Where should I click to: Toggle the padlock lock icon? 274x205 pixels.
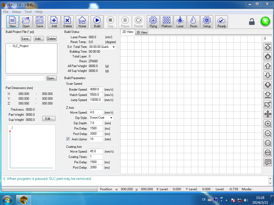252,22
